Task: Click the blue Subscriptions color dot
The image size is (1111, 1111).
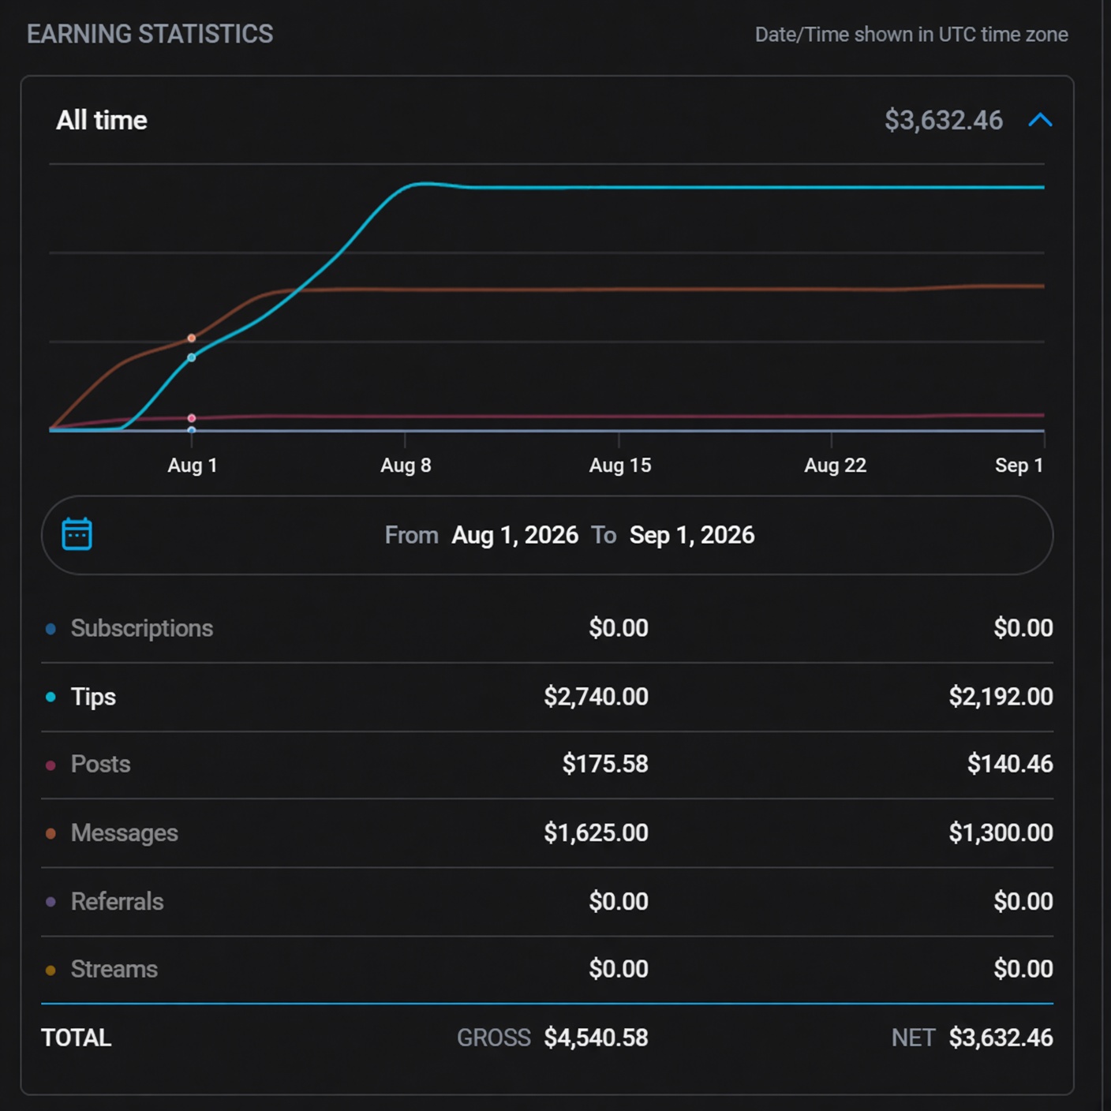Action: point(50,629)
